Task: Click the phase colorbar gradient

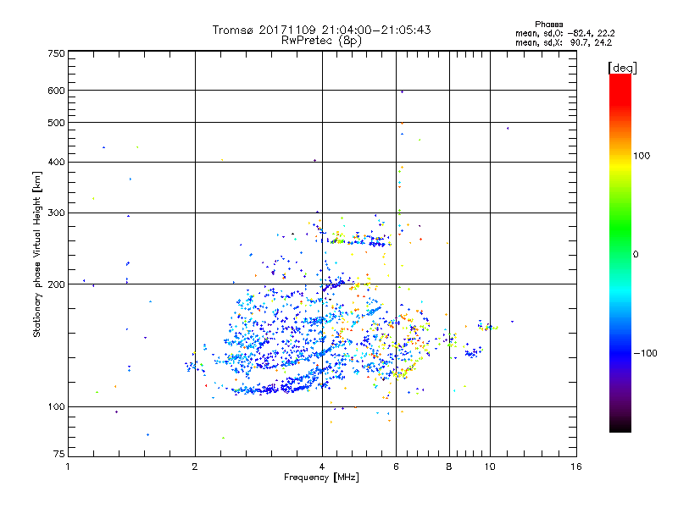Action: (620, 253)
